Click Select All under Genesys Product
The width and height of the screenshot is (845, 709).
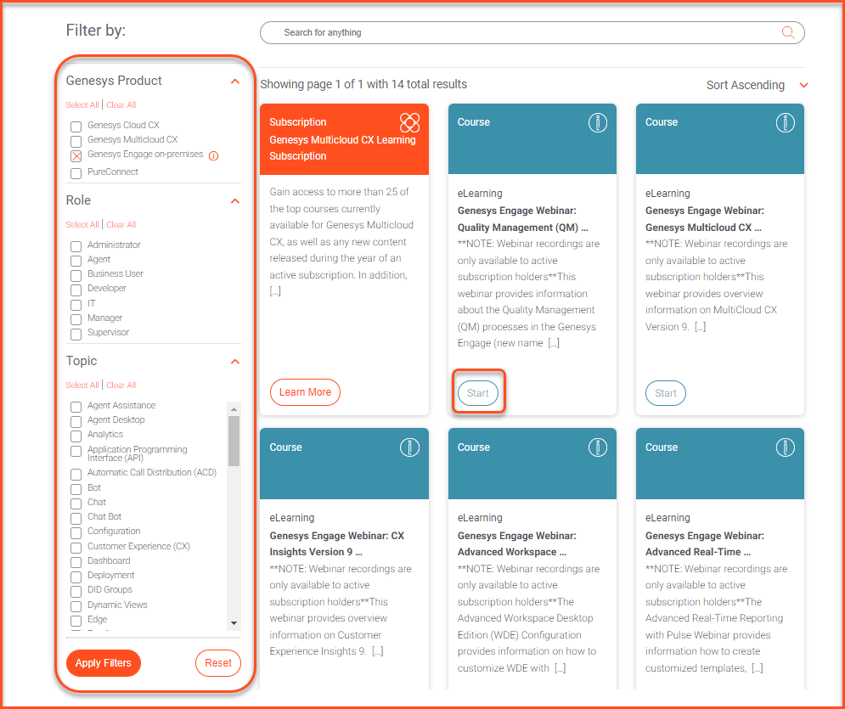pos(82,105)
